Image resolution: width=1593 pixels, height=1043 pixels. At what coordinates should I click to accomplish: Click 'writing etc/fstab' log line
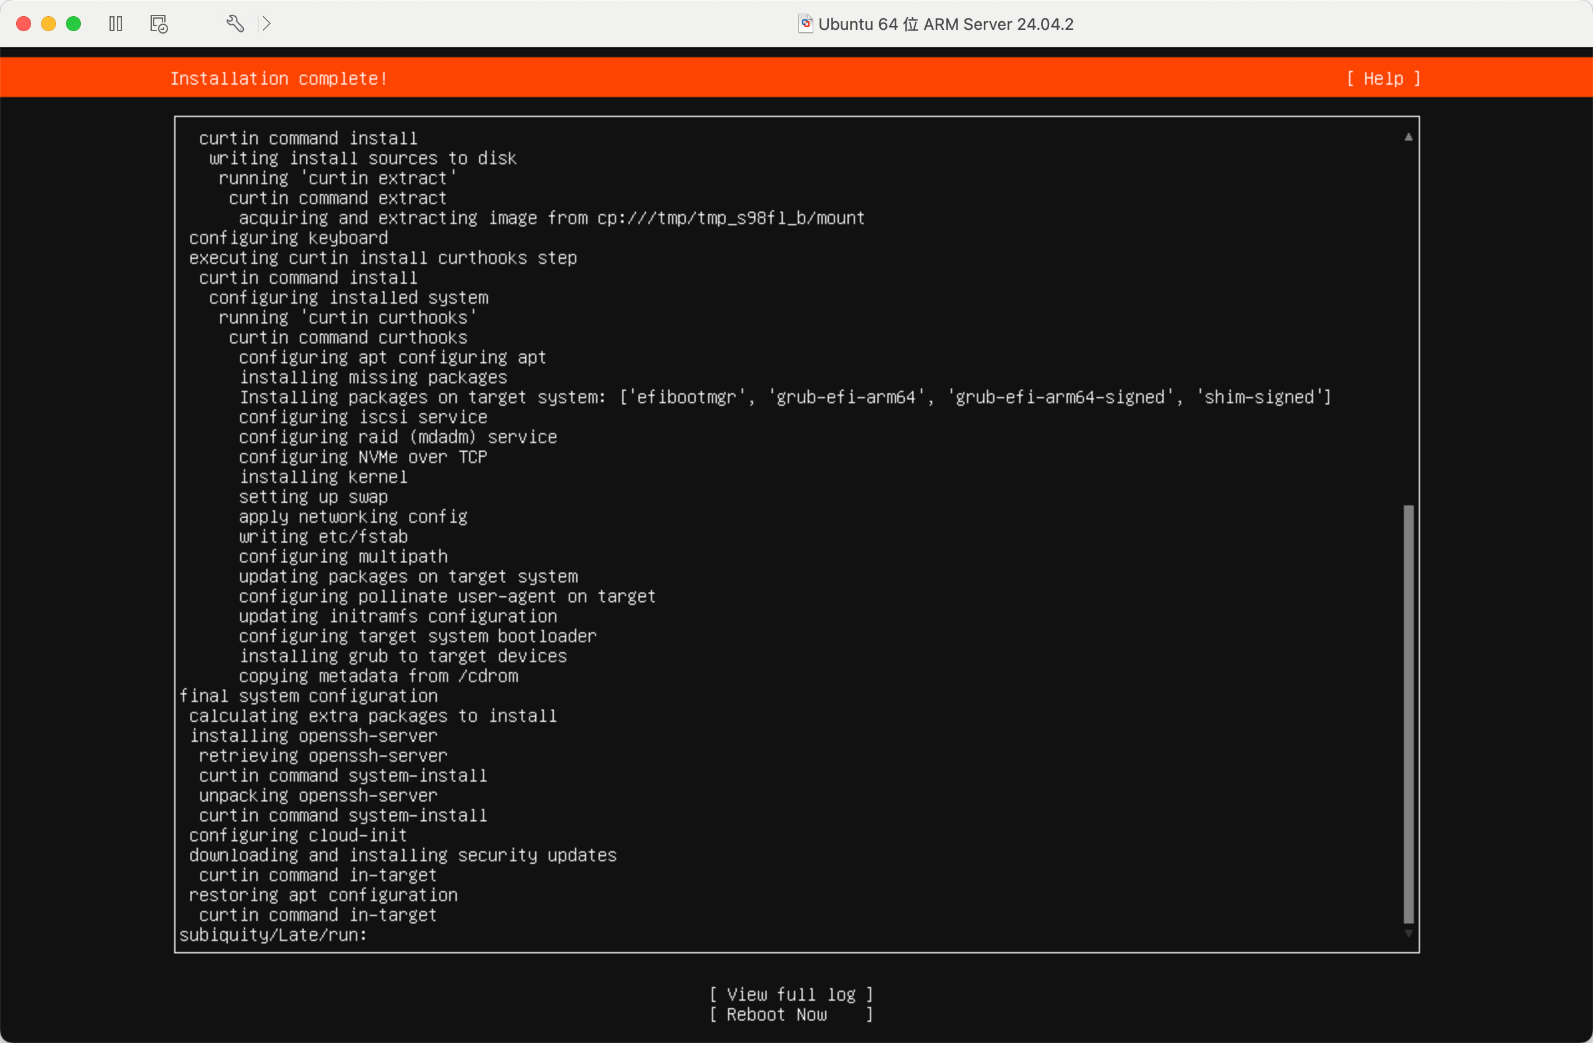[x=324, y=537]
